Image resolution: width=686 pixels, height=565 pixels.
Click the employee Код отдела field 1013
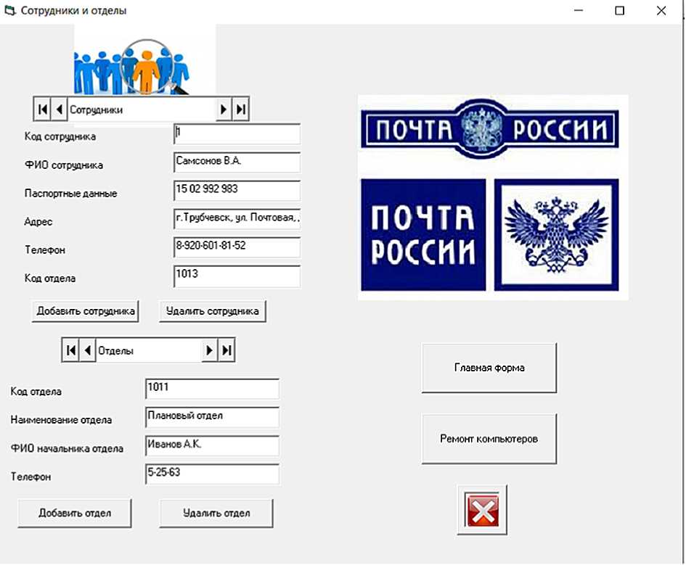pos(237,276)
